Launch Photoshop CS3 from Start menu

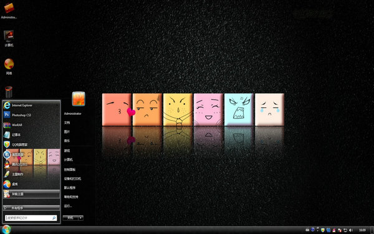[x=31, y=115]
